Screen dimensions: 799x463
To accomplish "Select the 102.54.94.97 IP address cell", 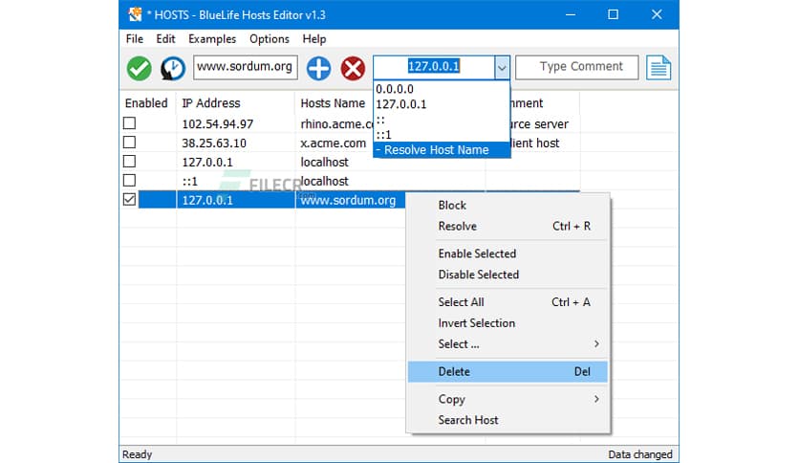I will tap(218, 124).
